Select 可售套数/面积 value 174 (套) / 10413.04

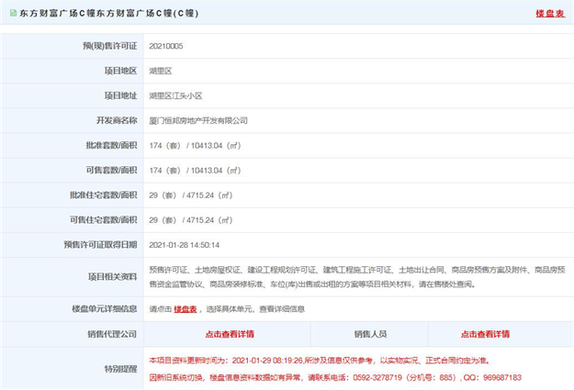pos(195,171)
